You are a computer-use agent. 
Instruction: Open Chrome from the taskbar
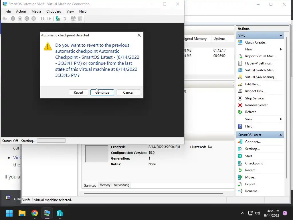coord(35,213)
